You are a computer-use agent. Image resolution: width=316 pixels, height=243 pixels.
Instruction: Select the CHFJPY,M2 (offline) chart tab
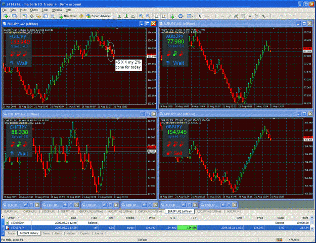(x=150, y=211)
